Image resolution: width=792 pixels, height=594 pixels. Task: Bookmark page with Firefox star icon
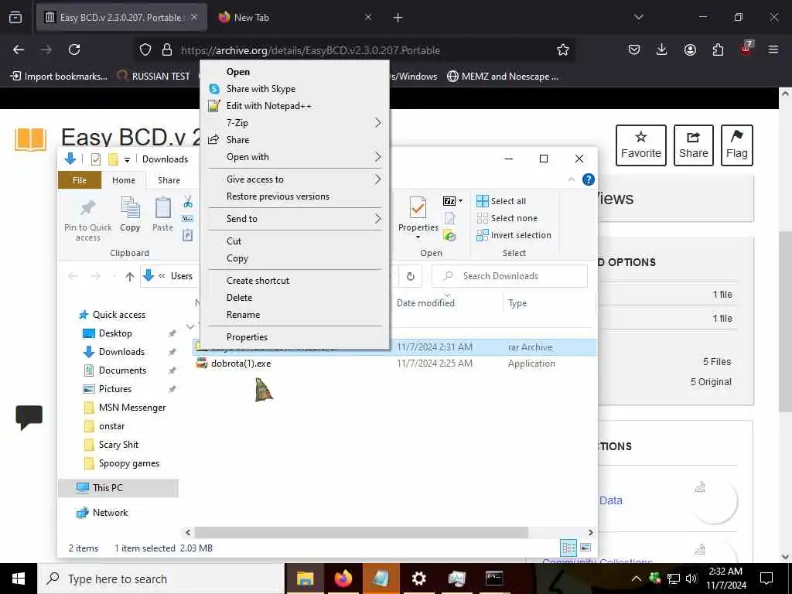[563, 49]
